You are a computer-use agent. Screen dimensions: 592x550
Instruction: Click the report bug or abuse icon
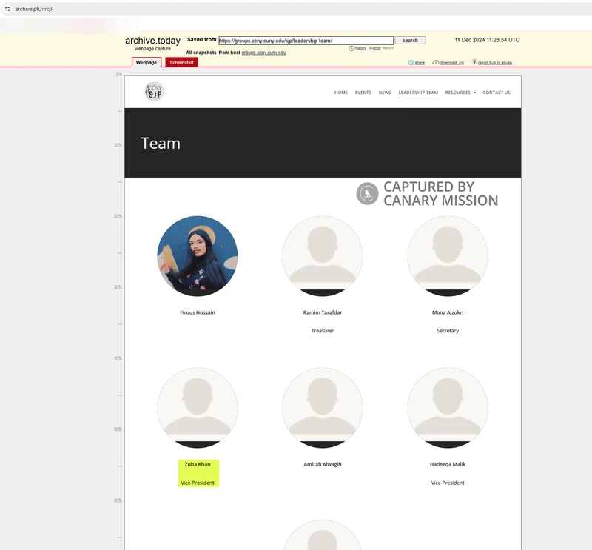pyautogui.click(x=474, y=62)
